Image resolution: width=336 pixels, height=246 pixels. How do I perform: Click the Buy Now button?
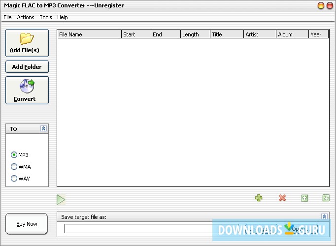click(x=27, y=224)
